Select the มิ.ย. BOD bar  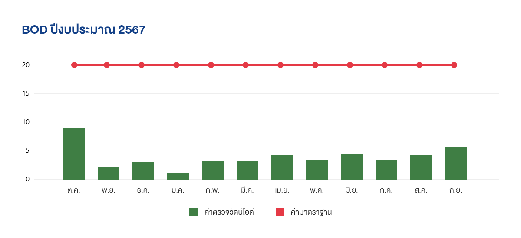click(352, 167)
